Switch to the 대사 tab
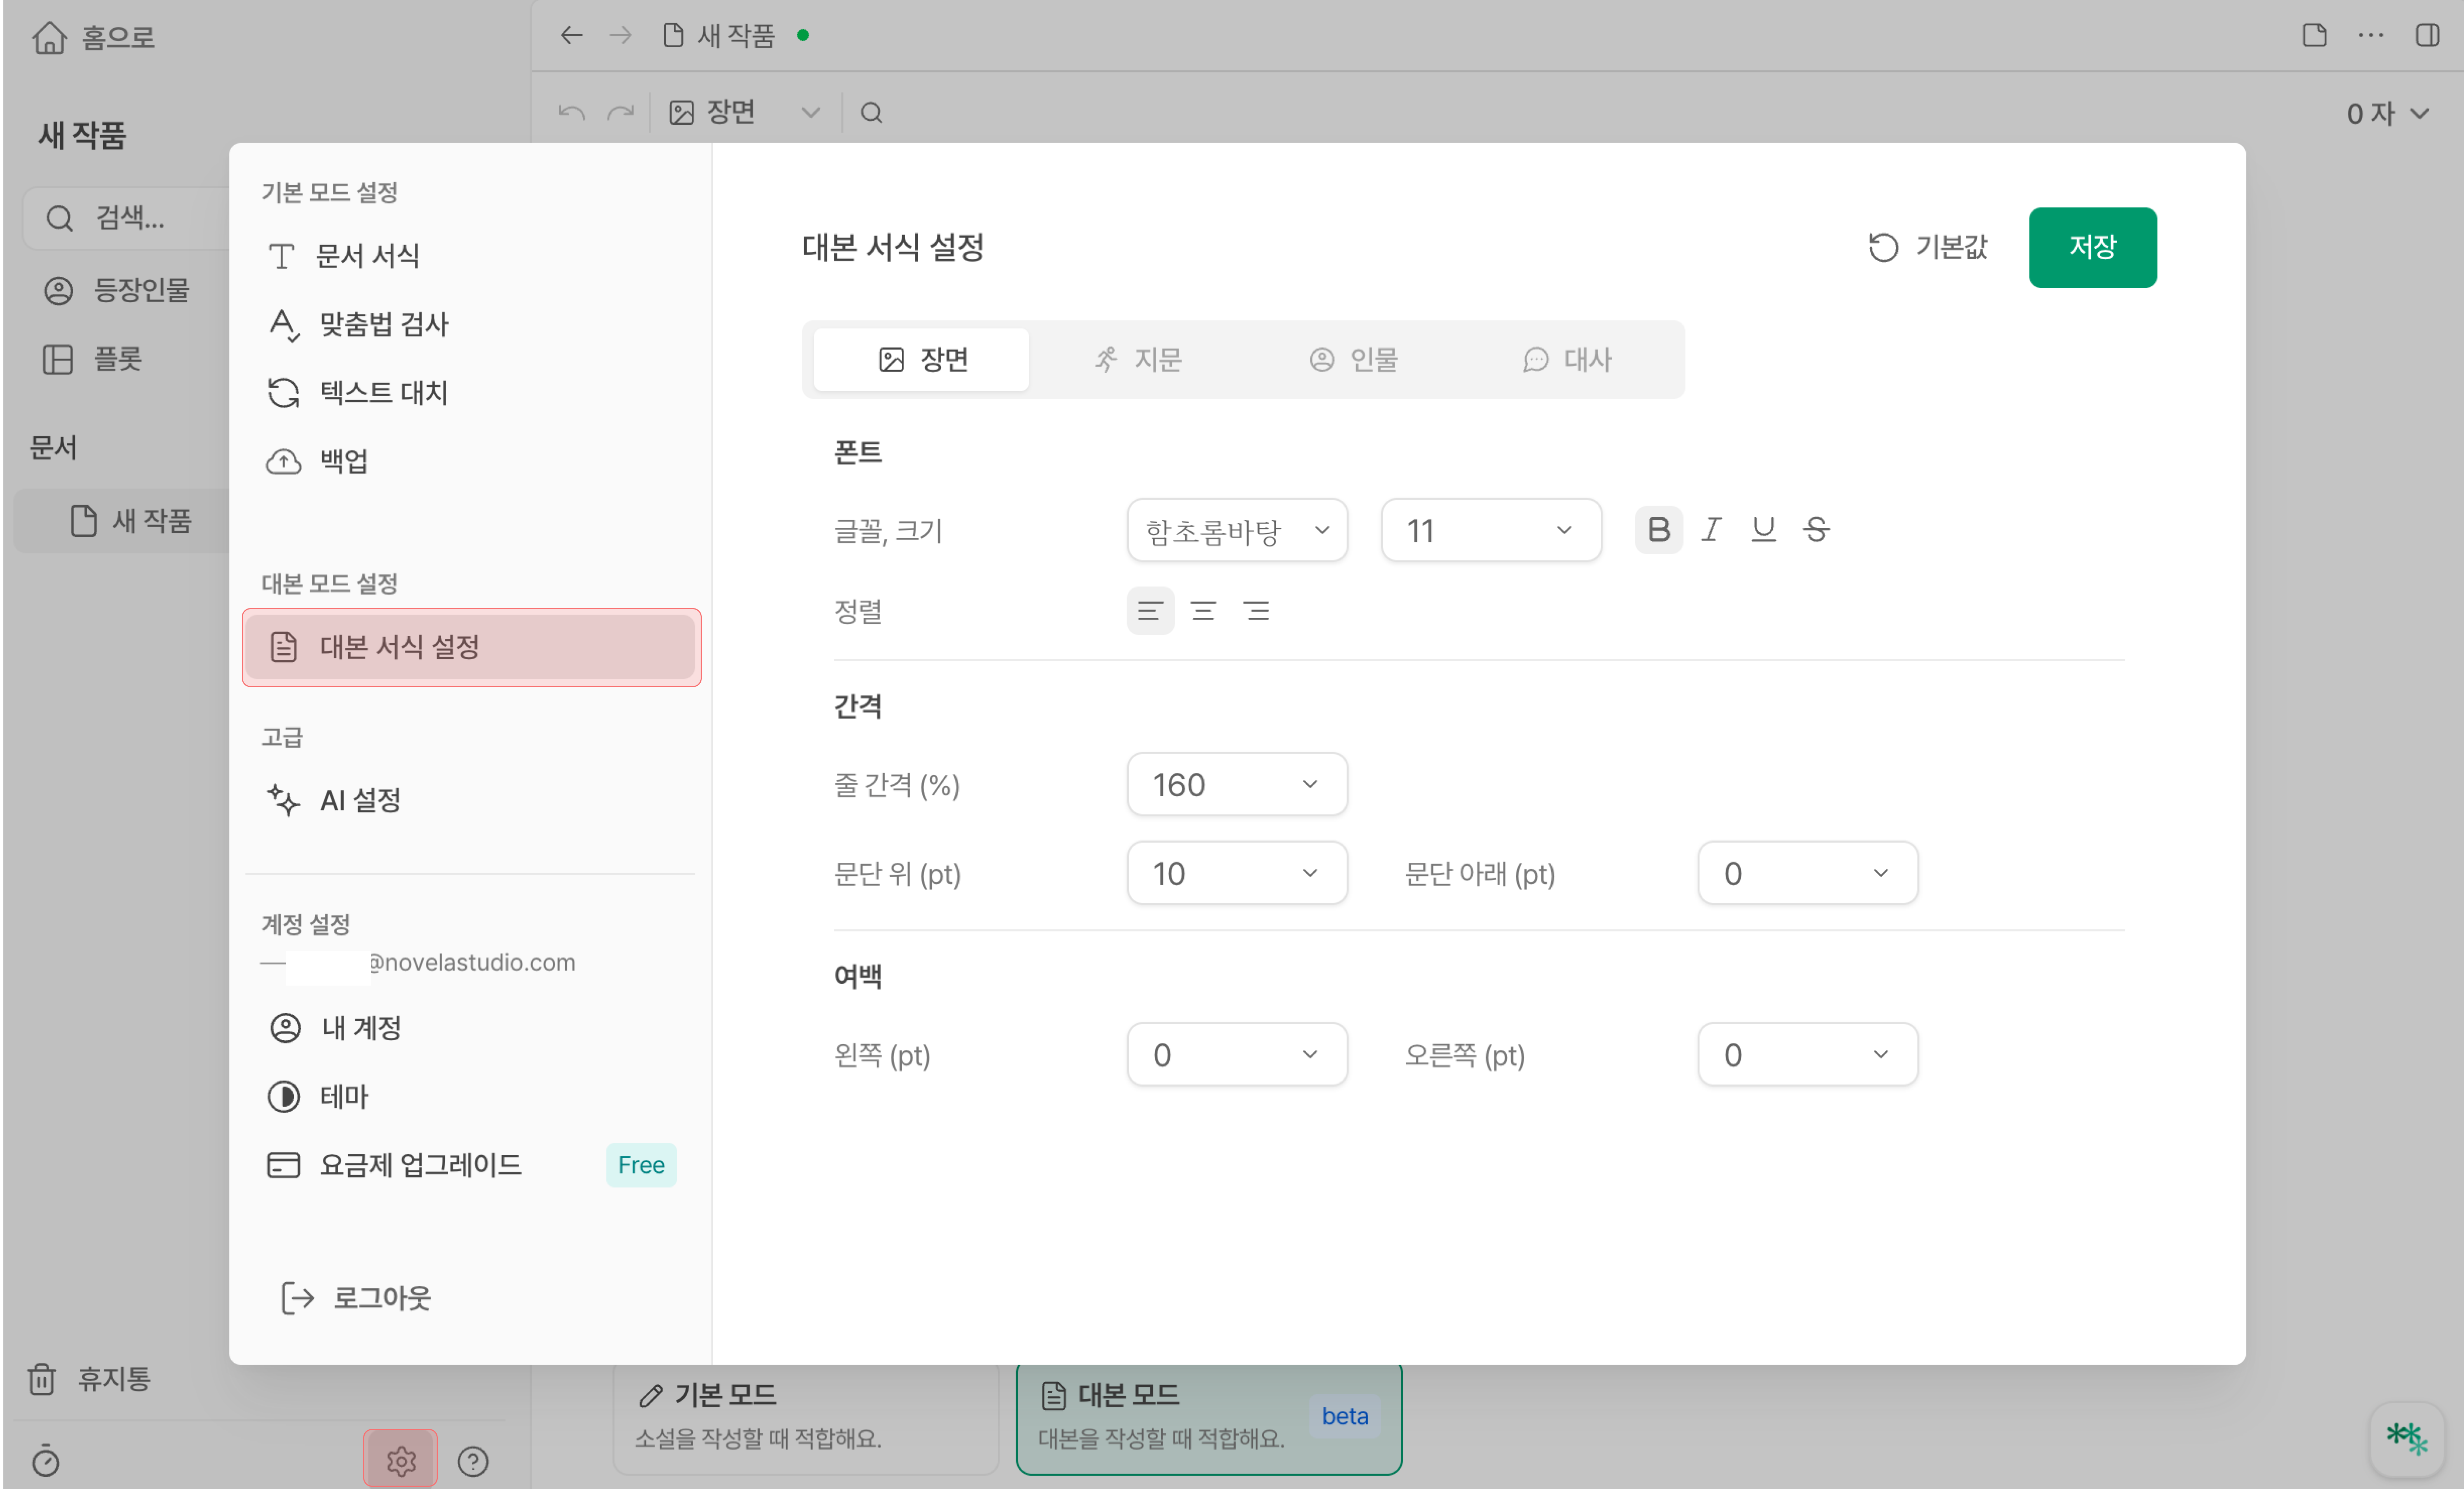The image size is (2464, 1489). pos(1567,360)
